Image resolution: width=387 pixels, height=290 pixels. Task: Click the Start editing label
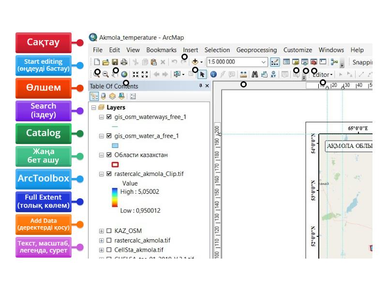point(44,65)
